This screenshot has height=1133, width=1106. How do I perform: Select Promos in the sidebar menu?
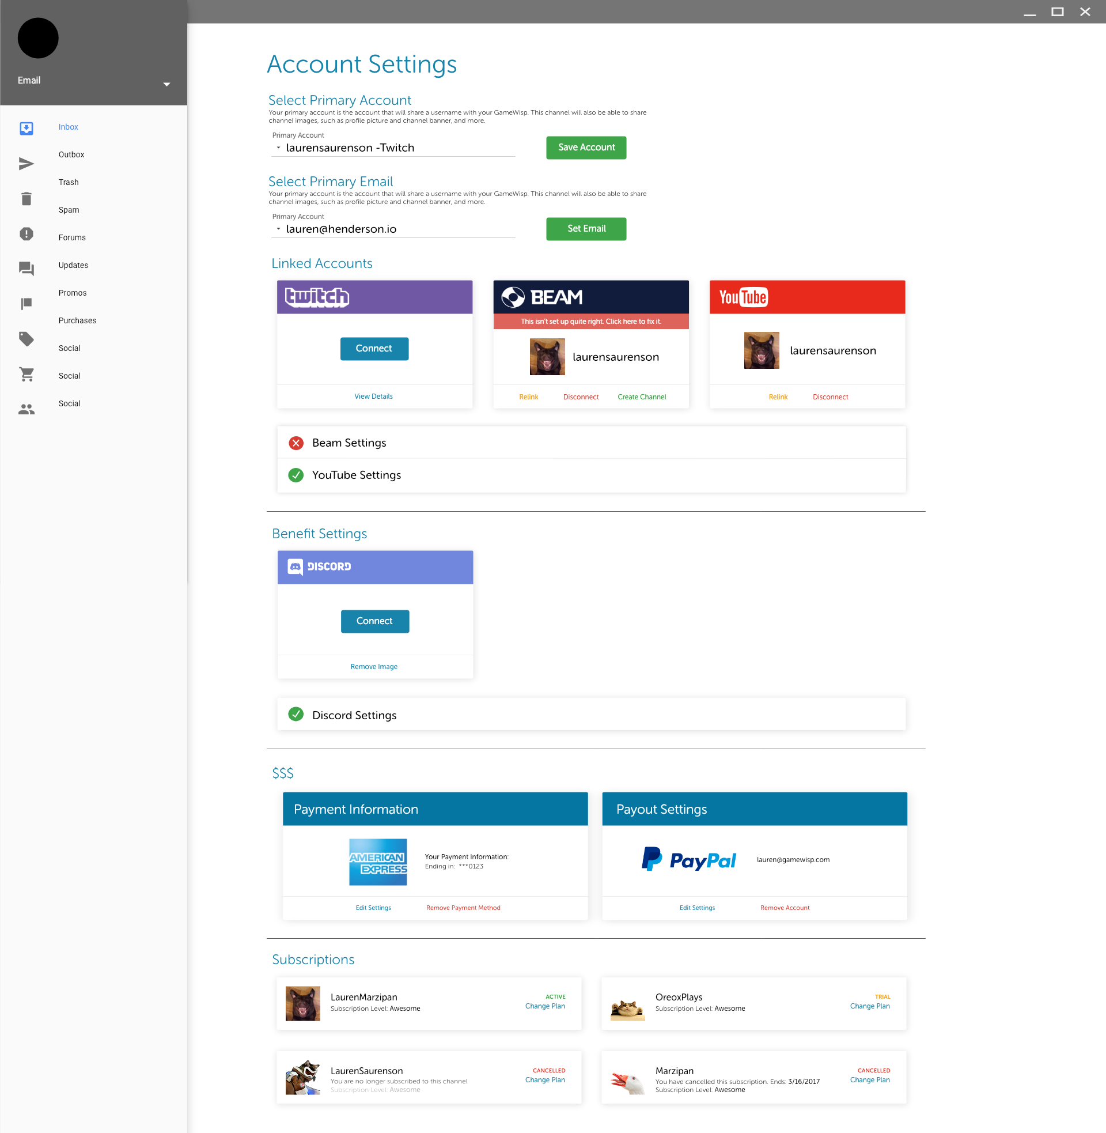(x=73, y=293)
